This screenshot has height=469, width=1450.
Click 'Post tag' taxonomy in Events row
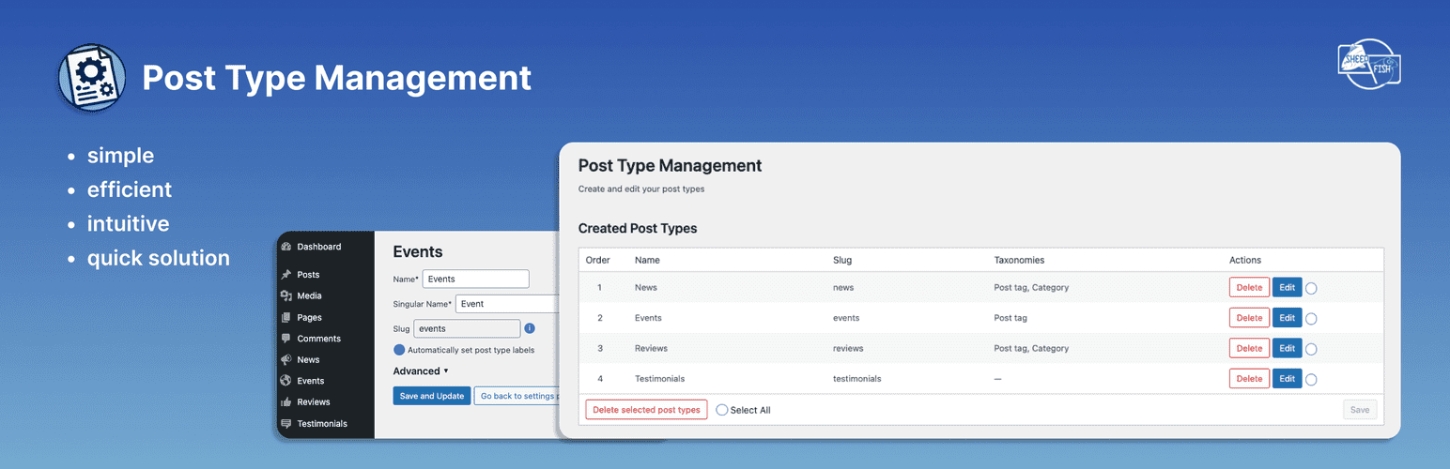pyautogui.click(x=1010, y=318)
